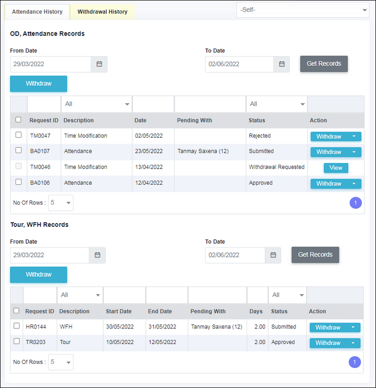
Task: Expand Withdraw dropdown arrow for TR0203 row
Action: [x=353, y=343]
